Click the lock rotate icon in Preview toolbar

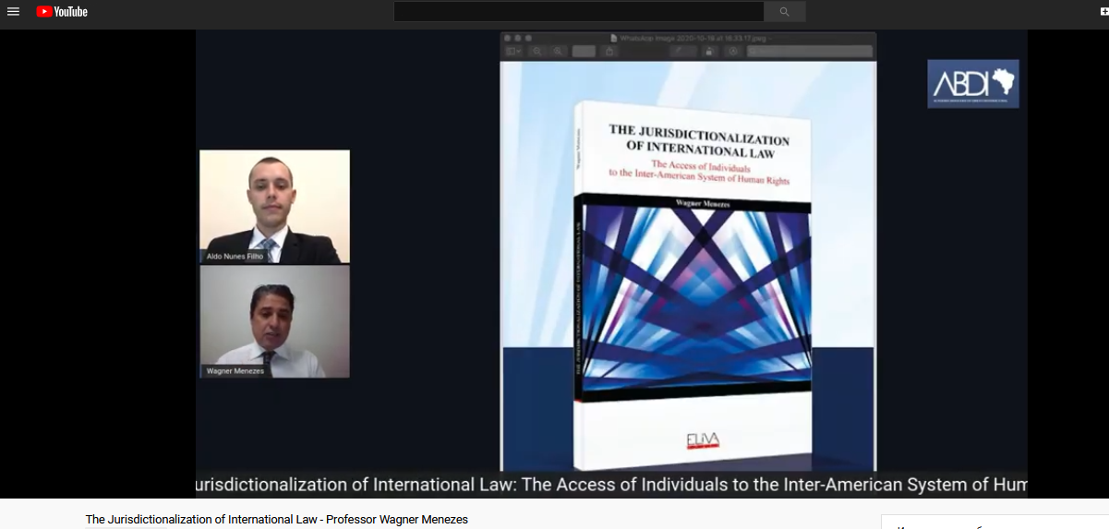708,52
